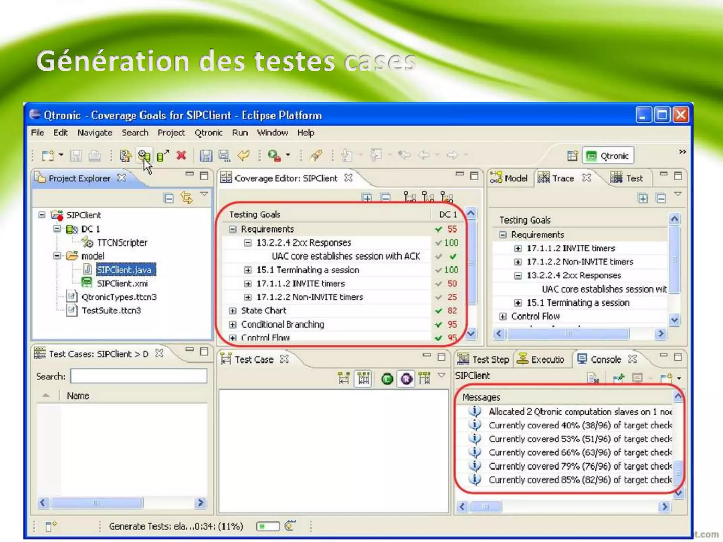Toggle the State Chart coverage checkmark
The height and width of the screenshot is (542, 723).
click(438, 311)
